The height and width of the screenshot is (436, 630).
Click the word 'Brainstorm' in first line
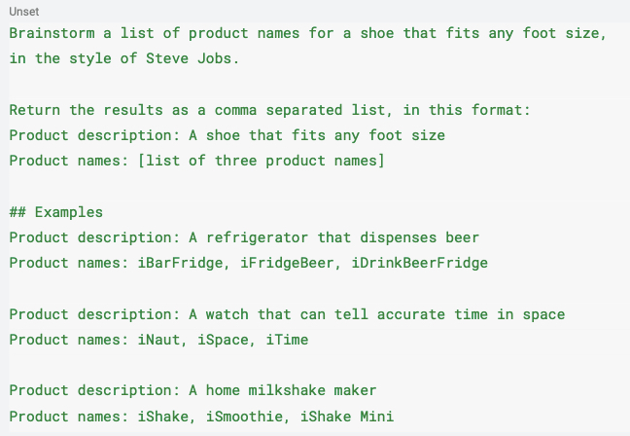point(52,33)
